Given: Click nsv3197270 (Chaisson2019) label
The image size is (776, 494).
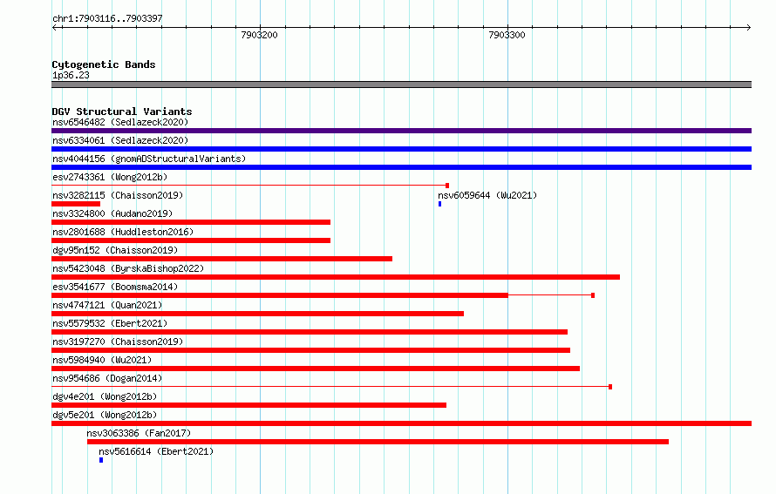Looking at the screenshot, I should pyautogui.click(x=118, y=342).
